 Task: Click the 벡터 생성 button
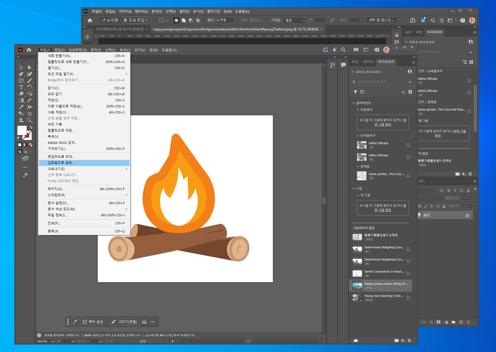point(93,322)
